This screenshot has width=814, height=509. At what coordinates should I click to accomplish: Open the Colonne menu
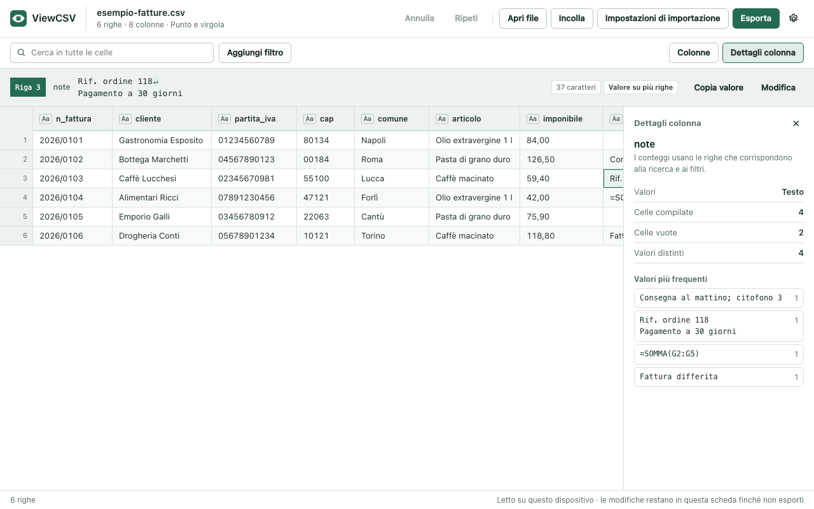coord(693,53)
